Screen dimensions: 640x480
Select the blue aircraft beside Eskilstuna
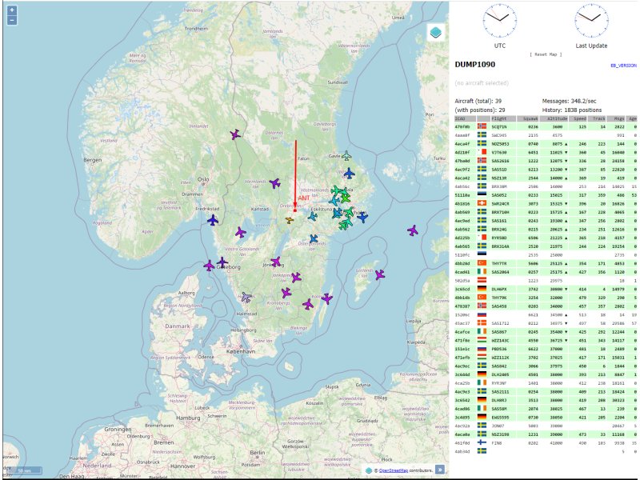tap(313, 217)
